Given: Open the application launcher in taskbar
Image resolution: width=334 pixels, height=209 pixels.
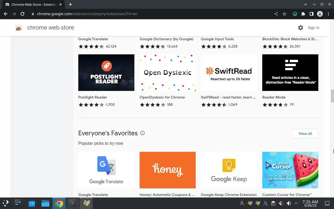Looking at the screenshot, I should click(x=6, y=203).
